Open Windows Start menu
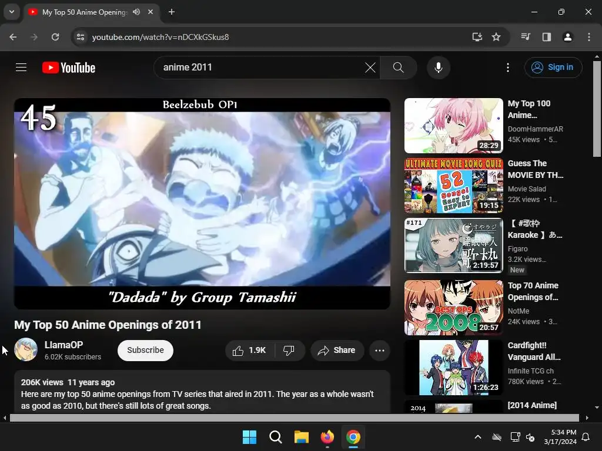 pyautogui.click(x=249, y=437)
